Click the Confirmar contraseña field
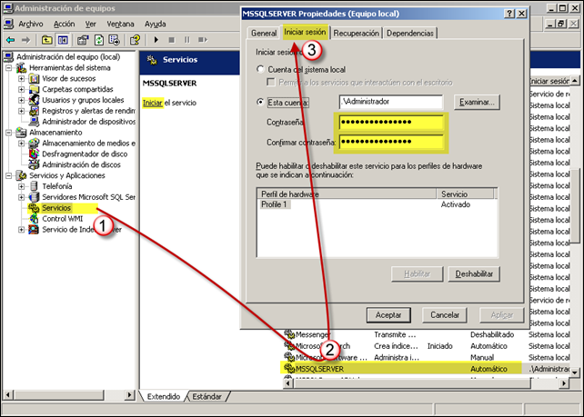 [391, 142]
